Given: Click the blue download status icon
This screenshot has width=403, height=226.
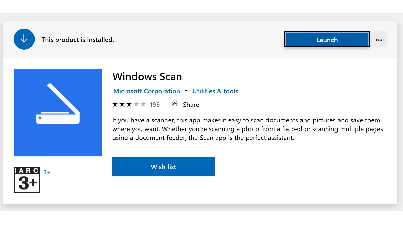Looking at the screenshot, I should (x=24, y=39).
